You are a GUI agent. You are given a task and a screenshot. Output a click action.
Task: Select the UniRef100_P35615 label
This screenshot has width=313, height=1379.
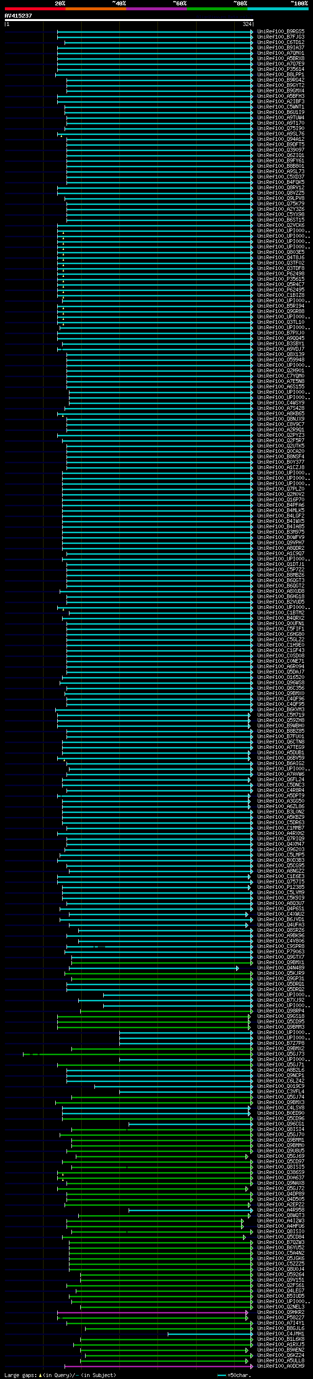click(281, 279)
